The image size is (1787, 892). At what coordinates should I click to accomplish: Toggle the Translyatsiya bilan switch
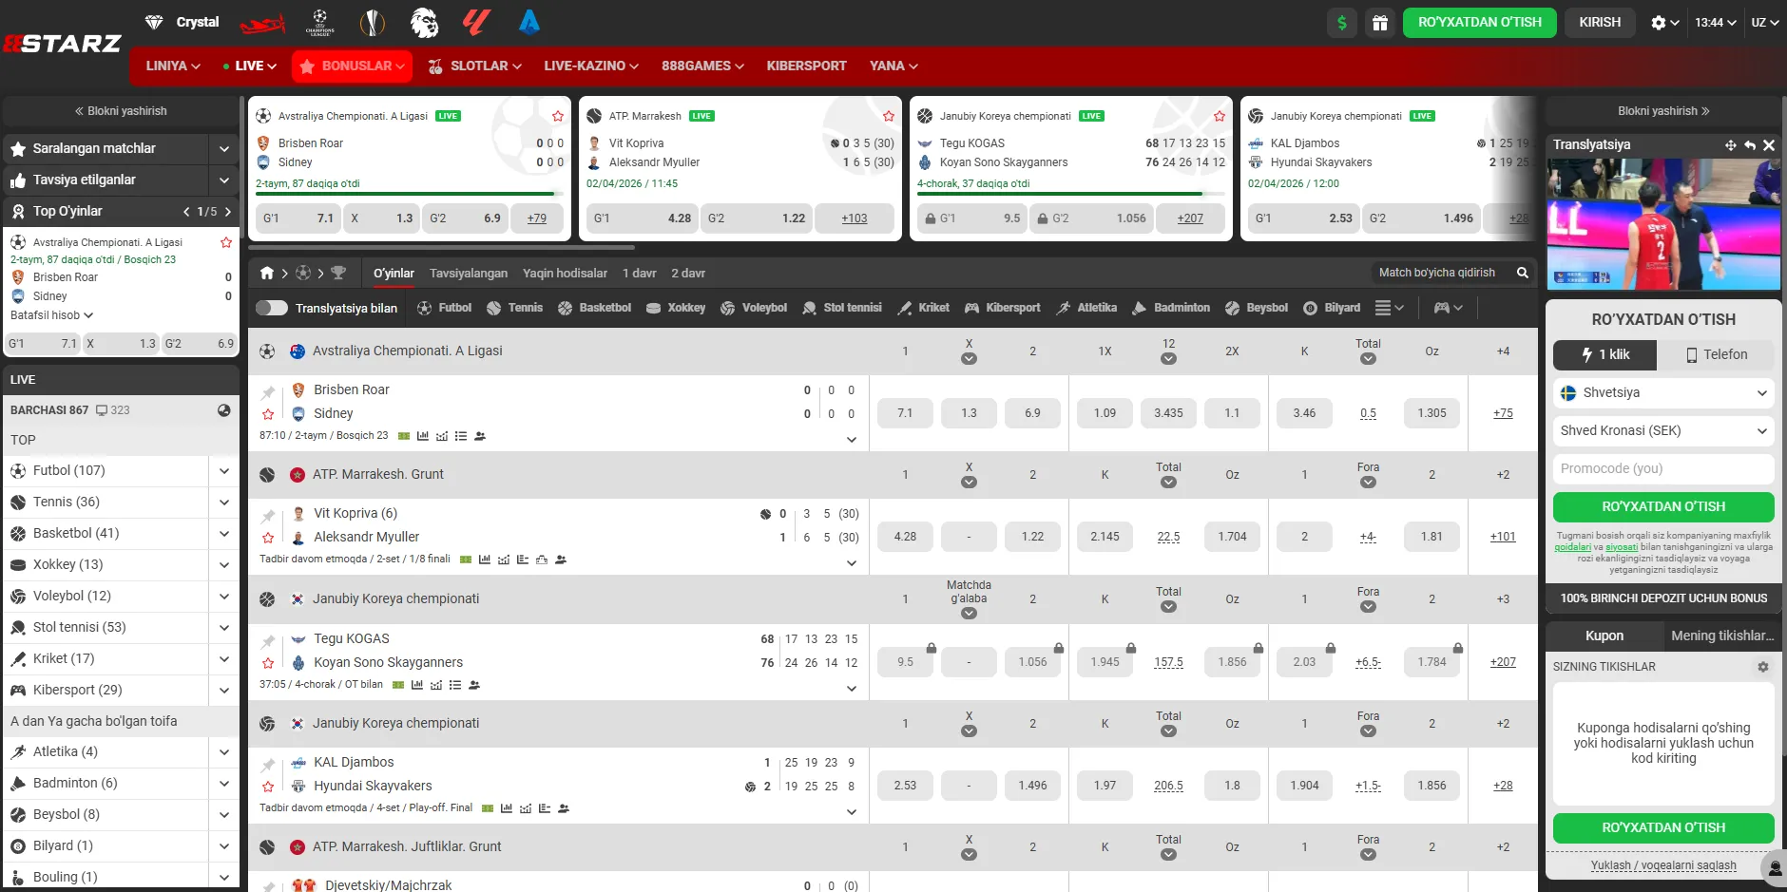[x=272, y=308]
